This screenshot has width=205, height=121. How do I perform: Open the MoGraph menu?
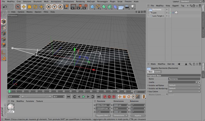tap(91, 1)
